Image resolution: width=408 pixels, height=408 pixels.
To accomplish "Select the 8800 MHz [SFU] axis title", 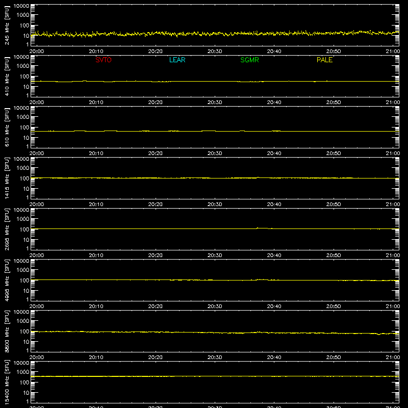I will [x=7, y=331].
